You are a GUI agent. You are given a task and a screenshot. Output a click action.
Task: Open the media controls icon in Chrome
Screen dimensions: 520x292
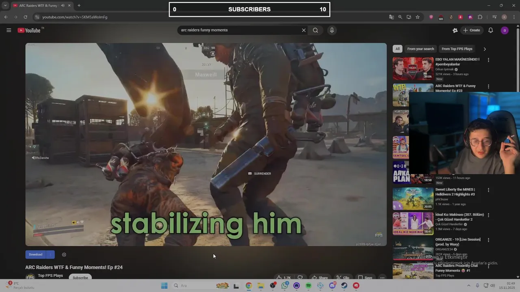(x=494, y=17)
